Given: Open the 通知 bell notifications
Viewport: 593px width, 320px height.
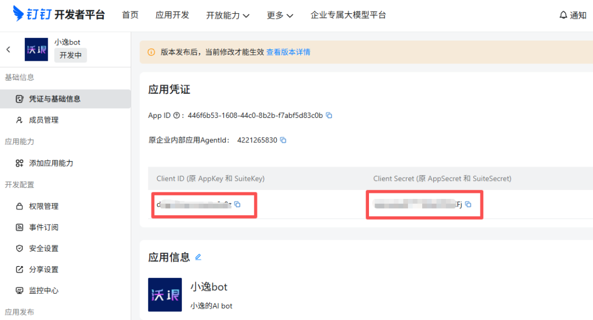Looking at the screenshot, I should click(573, 15).
